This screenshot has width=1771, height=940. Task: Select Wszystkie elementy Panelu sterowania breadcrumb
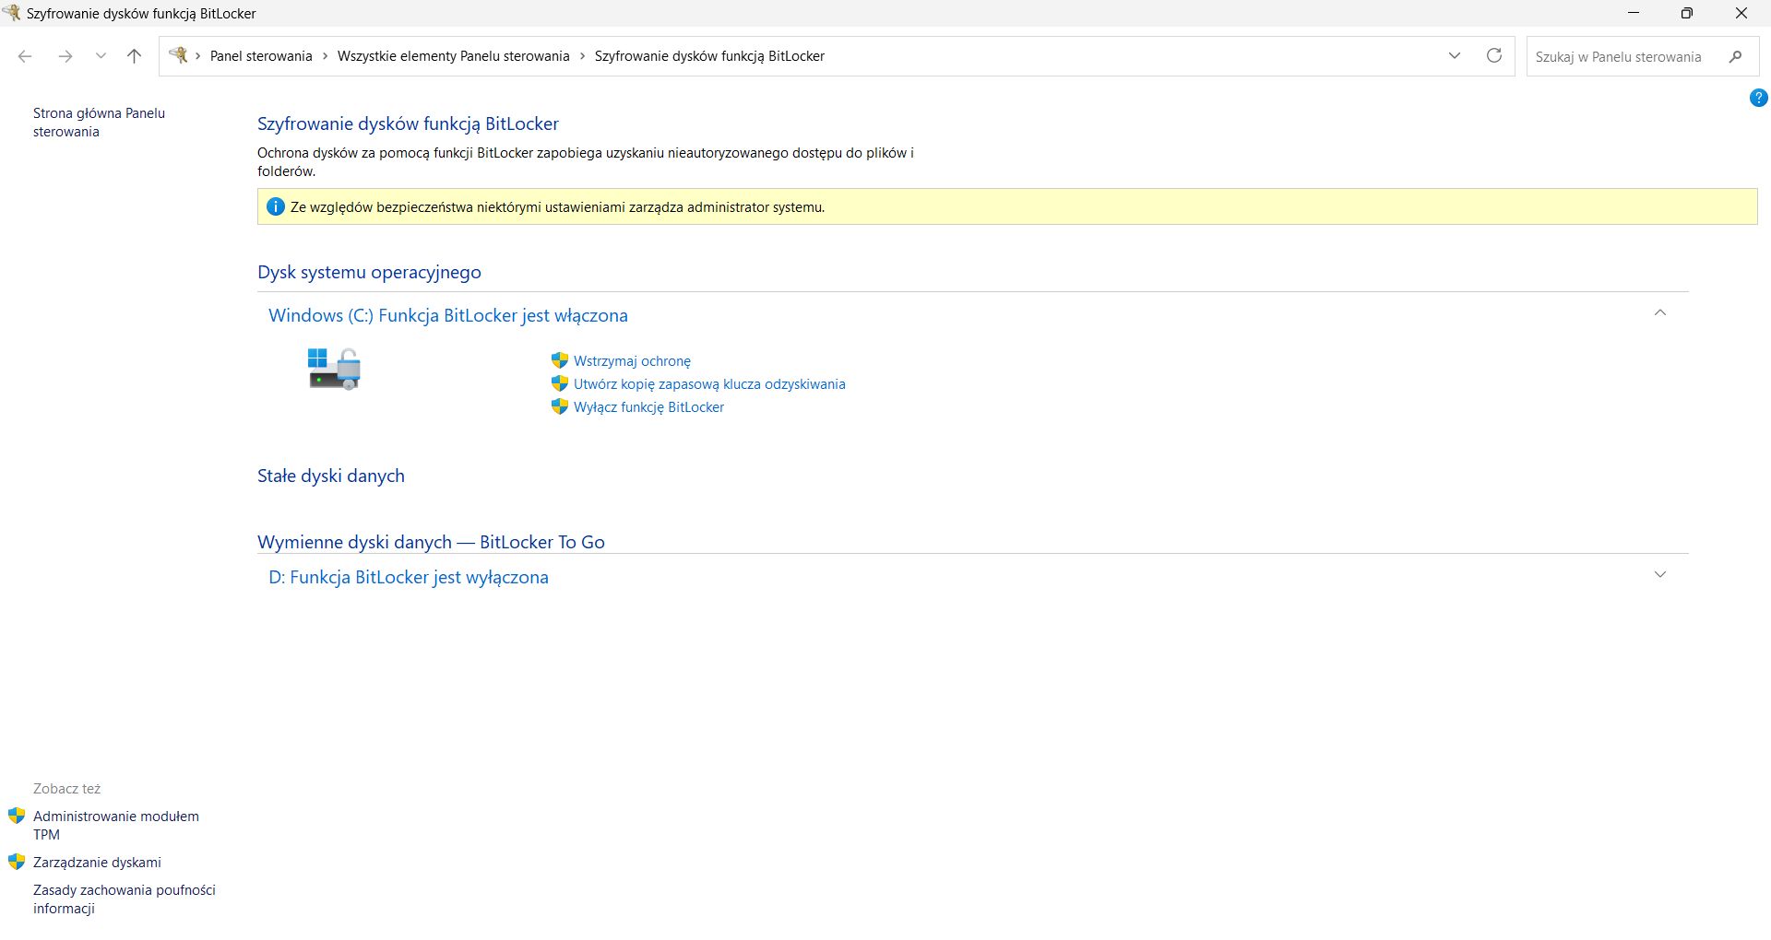[454, 56]
